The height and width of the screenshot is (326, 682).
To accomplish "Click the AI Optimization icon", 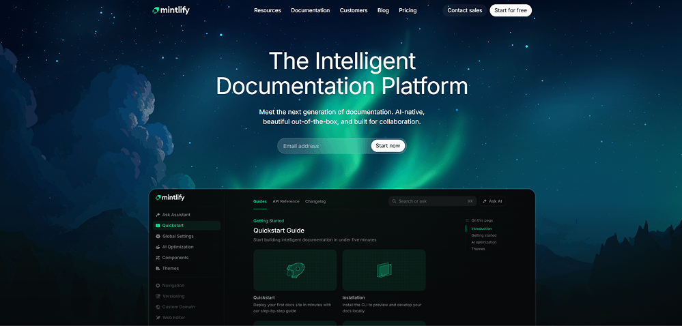I will click(158, 247).
